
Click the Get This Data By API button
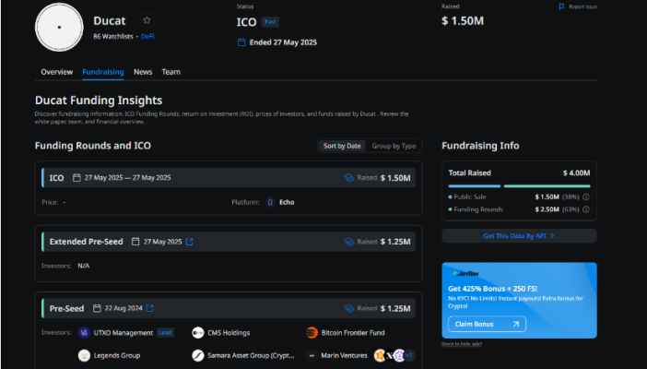(519, 236)
